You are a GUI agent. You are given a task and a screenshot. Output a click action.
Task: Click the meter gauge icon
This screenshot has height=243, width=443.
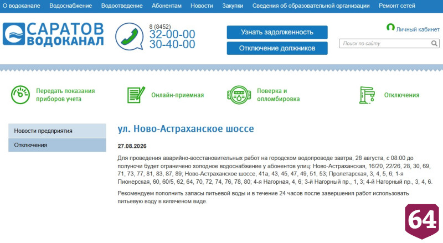(20, 95)
